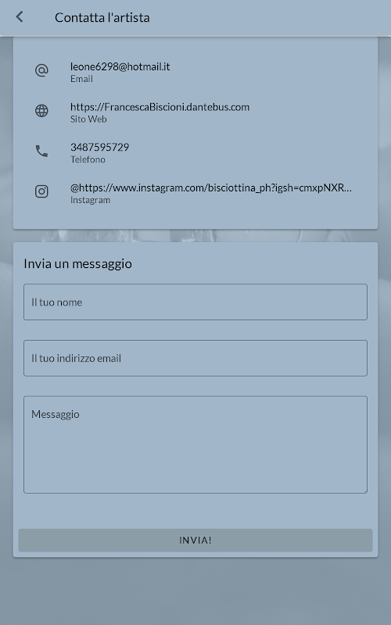Click the 'Telefono' label

88,159
